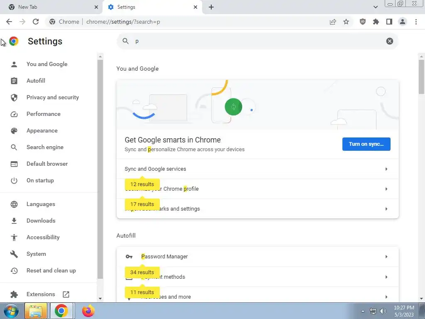Image resolution: width=425 pixels, height=319 pixels.
Task: Open Accessibility settings
Action: [43, 237]
